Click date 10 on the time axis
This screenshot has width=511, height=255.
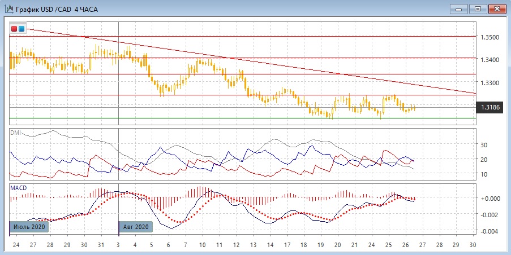click(x=202, y=246)
